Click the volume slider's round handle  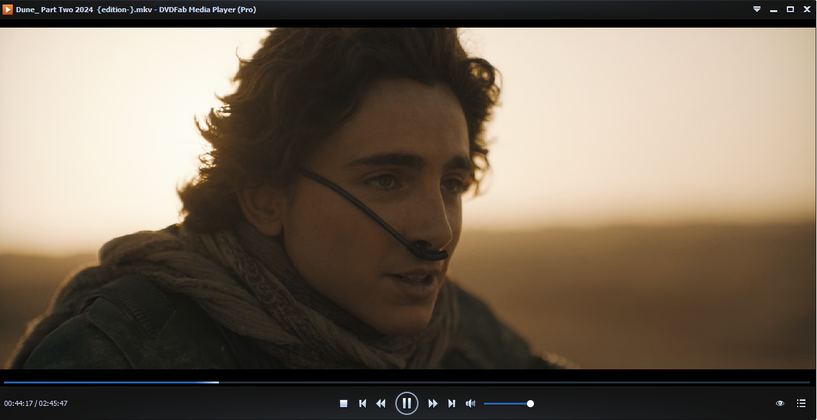pos(530,403)
